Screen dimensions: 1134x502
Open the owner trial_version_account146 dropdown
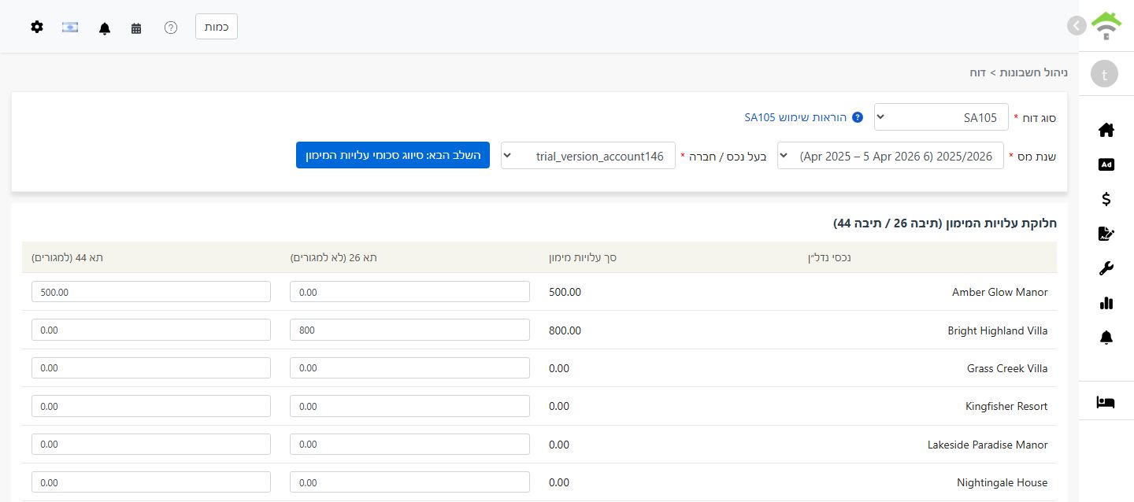click(x=588, y=156)
